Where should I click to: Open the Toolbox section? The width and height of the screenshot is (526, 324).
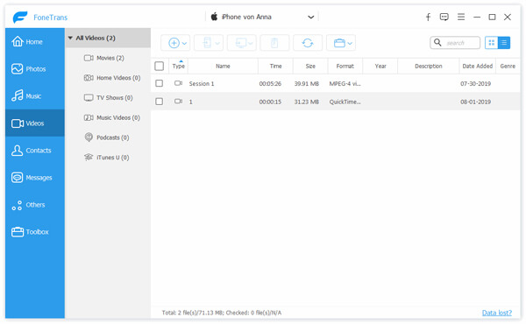34,232
